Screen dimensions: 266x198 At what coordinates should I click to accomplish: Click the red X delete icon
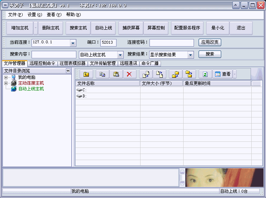[x=129, y=74]
